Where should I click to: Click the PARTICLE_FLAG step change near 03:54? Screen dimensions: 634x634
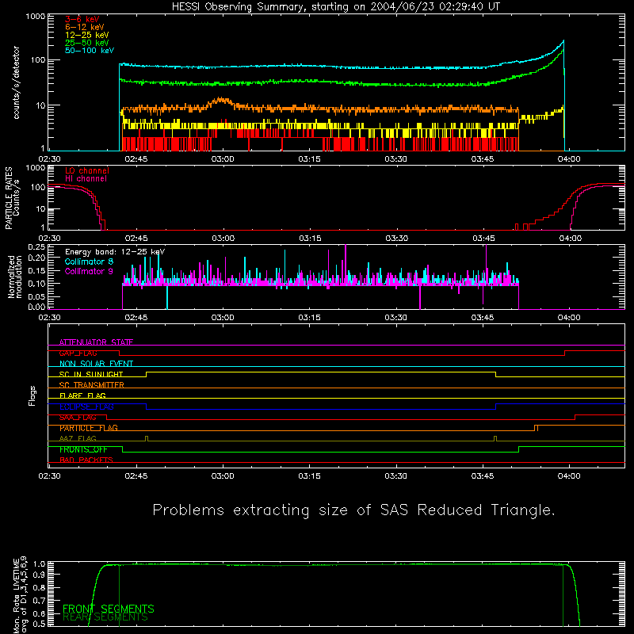tap(536, 428)
